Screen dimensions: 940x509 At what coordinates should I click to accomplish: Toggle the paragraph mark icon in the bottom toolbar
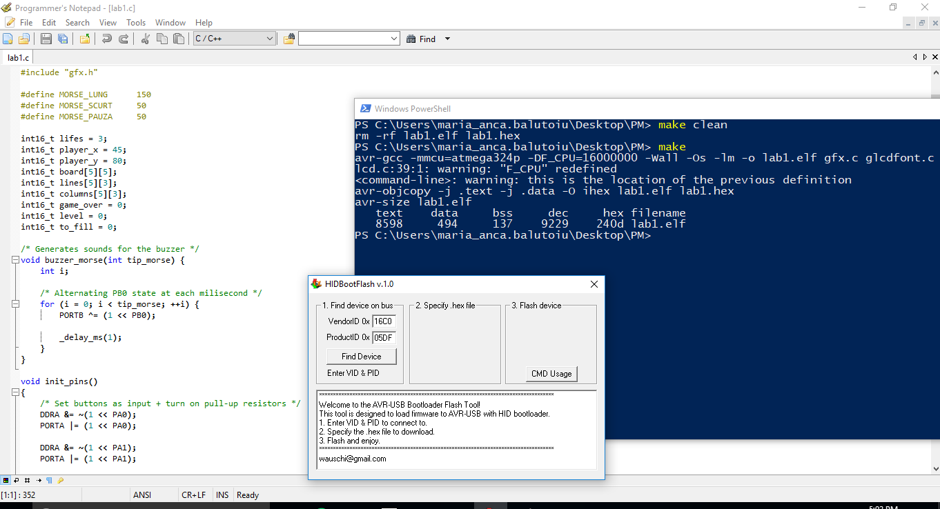point(49,480)
